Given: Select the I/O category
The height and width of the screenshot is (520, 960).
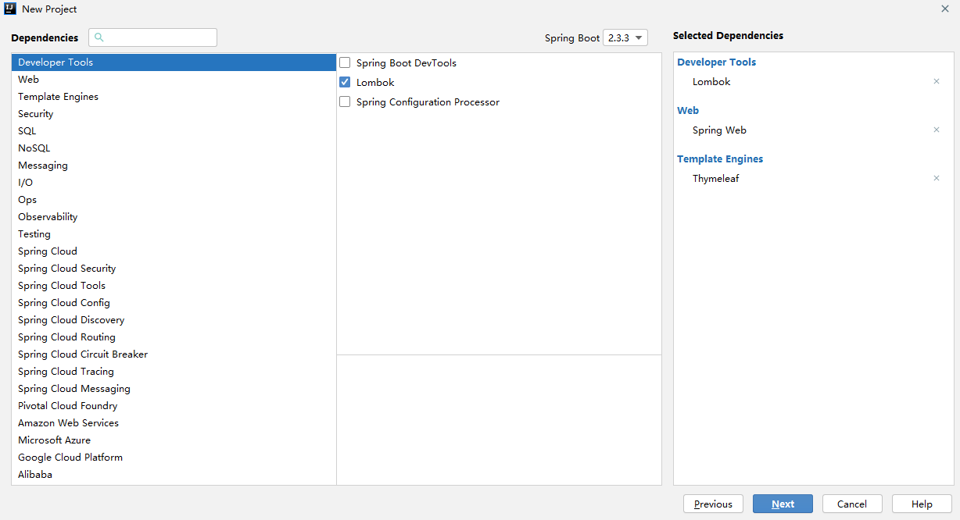Looking at the screenshot, I should click(x=174, y=183).
